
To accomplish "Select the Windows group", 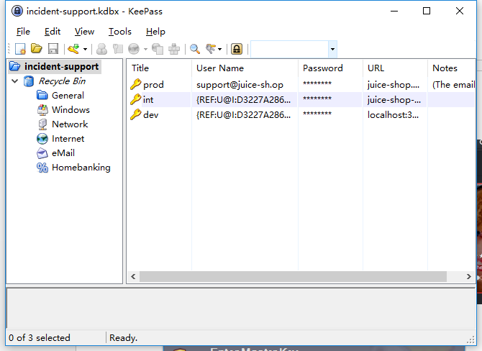I will pos(71,110).
